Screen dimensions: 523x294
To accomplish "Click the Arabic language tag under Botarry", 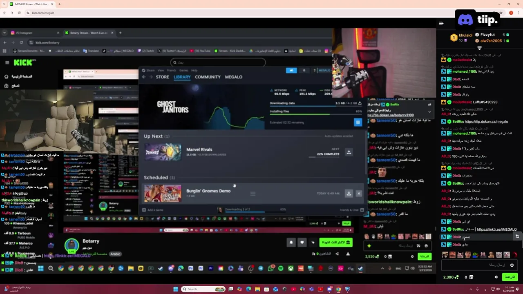I will point(116,254).
